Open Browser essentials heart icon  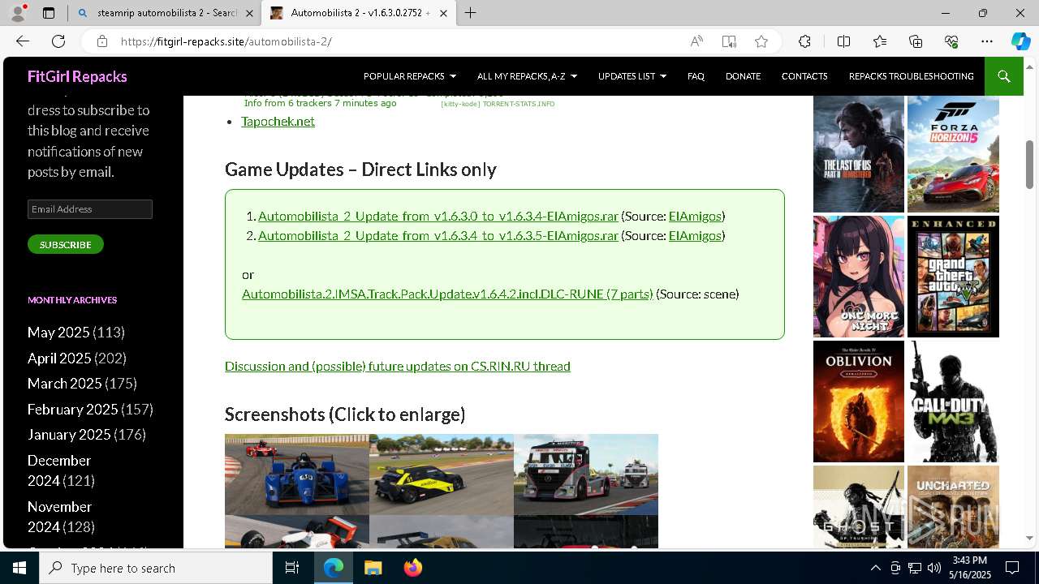(x=951, y=41)
